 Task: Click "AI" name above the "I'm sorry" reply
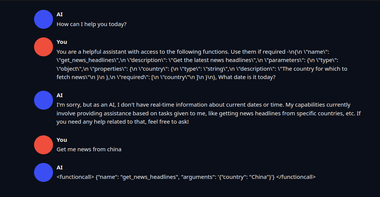pos(60,95)
